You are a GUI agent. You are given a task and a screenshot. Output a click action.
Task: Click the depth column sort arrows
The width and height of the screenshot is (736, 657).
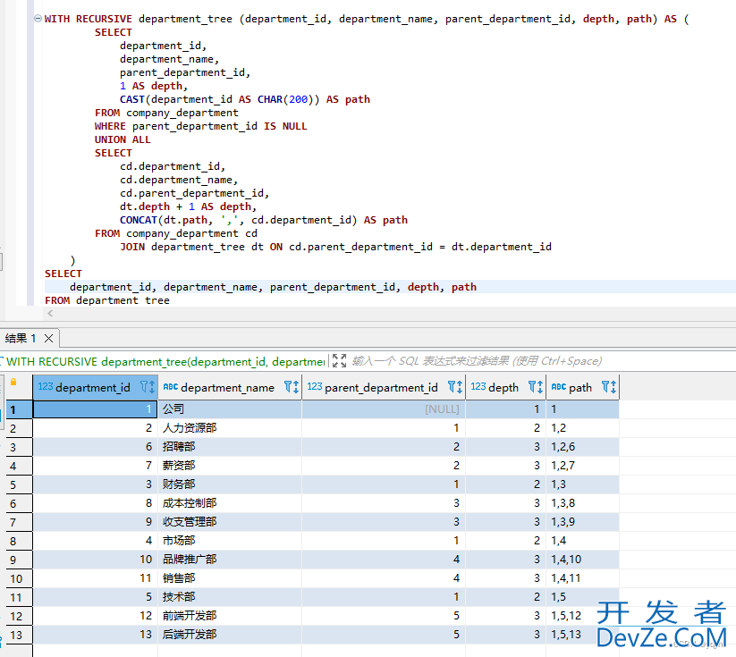click(540, 387)
